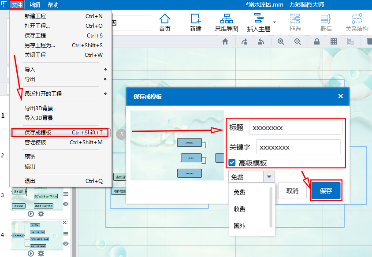Play frame 4 using its play icon
Screen dimensions: 372x257
coord(31,253)
